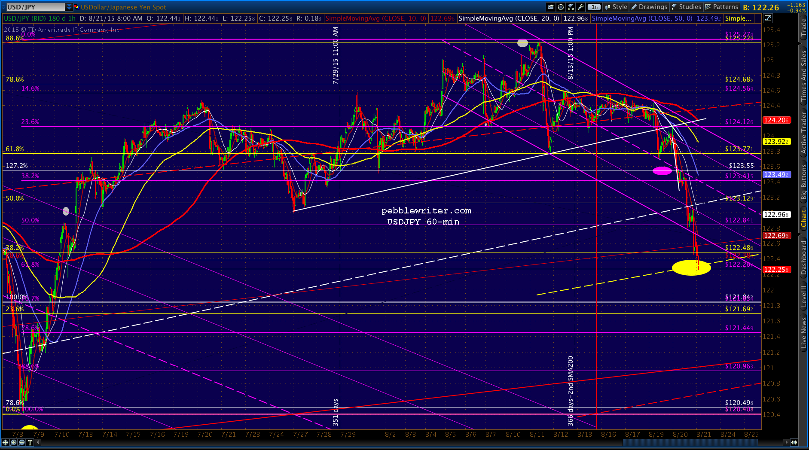The height and width of the screenshot is (450, 809).
Task: Click the symbol link circle beside USD/JPY field
Action: pos(4,7)
